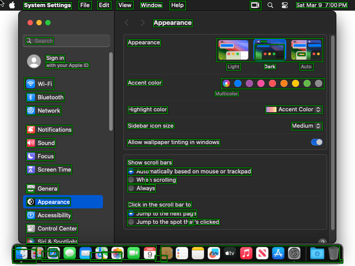Click the Search field in the sidebar
Viewport: 355px width, 266px height.
point(67,41)
